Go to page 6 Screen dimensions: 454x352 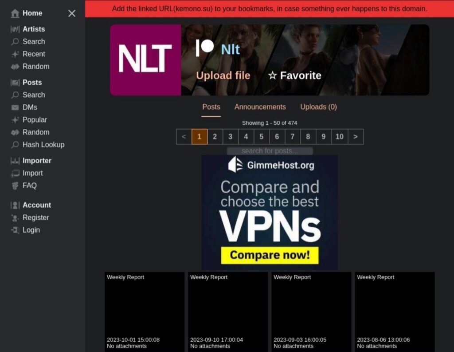click(x=277, y=137)
